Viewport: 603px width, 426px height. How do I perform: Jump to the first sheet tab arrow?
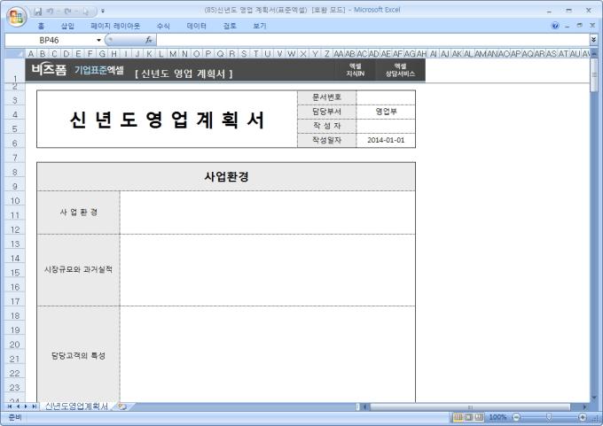[x=10, y=407]
